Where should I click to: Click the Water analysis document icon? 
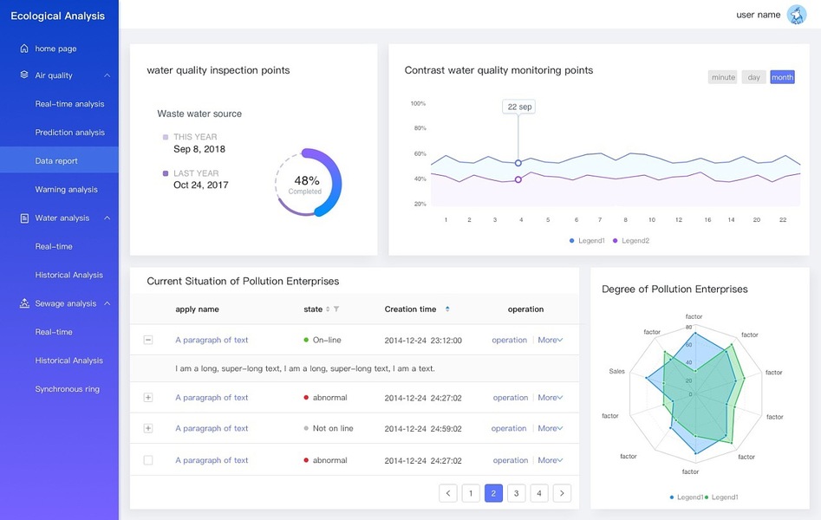[24, 218]
